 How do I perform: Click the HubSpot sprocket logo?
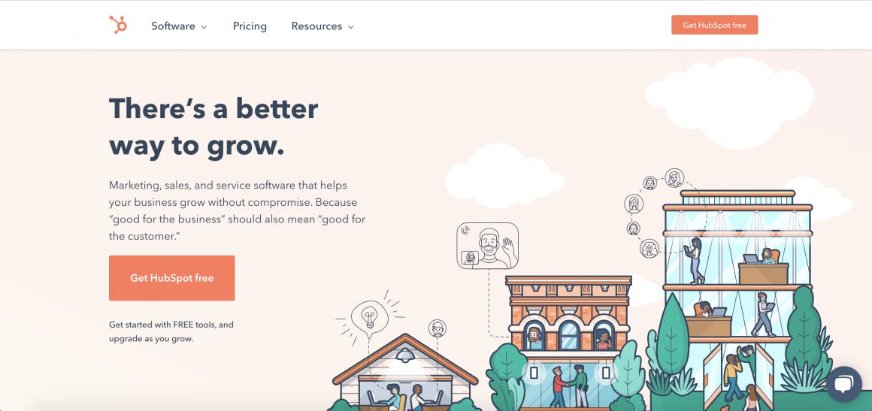[118, 25]
